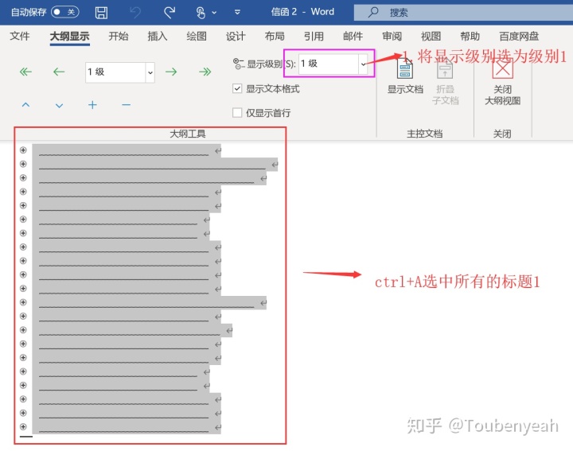Move item up with the up chevron
Viewport: 573px width, 451px height.
(x=25, y=105)
